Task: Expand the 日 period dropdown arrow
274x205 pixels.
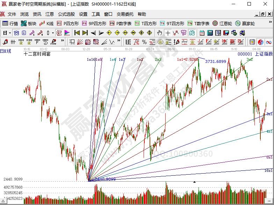Action: tap(10, 33)
